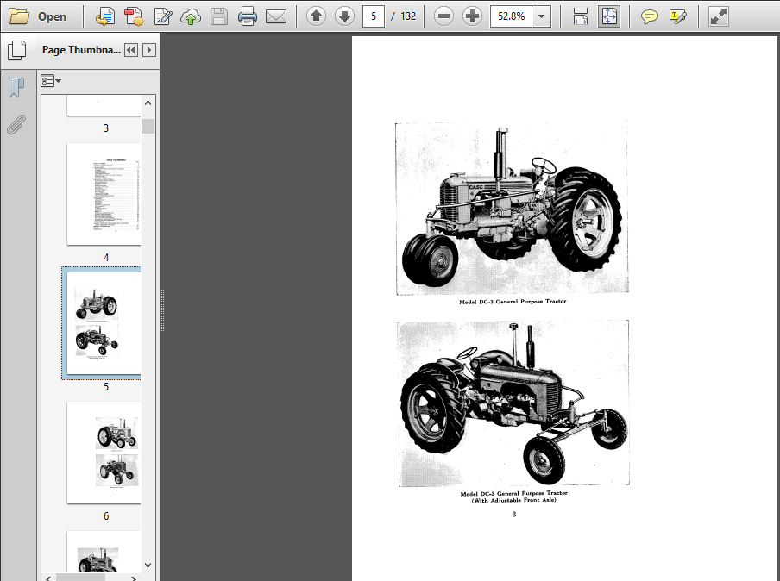
Task: Click the Edit/Sign document icon
Action: point(163,16)
